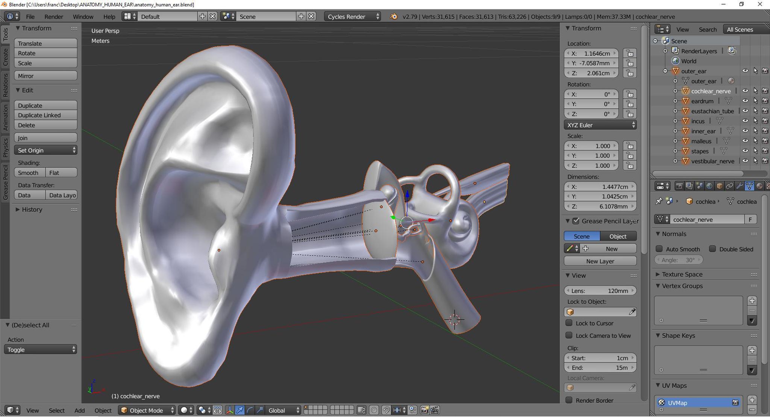The image size is (770, 417).
Task: Open the Object Mode dropdown
Action: pyautogui.click(x=147, y=410)
